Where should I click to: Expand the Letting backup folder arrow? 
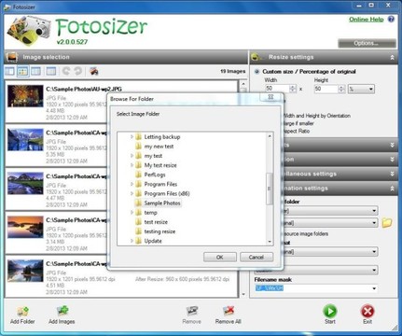click(x=132, y=136)
